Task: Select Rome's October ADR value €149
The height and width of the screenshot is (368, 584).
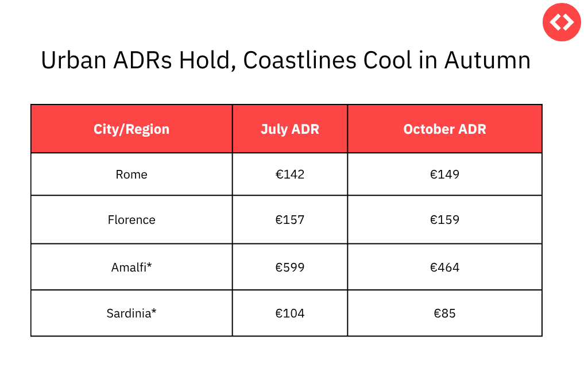Action: point(444,175)
